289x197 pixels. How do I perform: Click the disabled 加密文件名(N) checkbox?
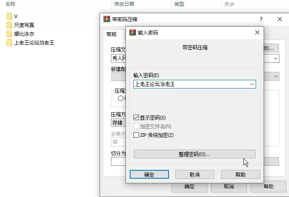136,126
